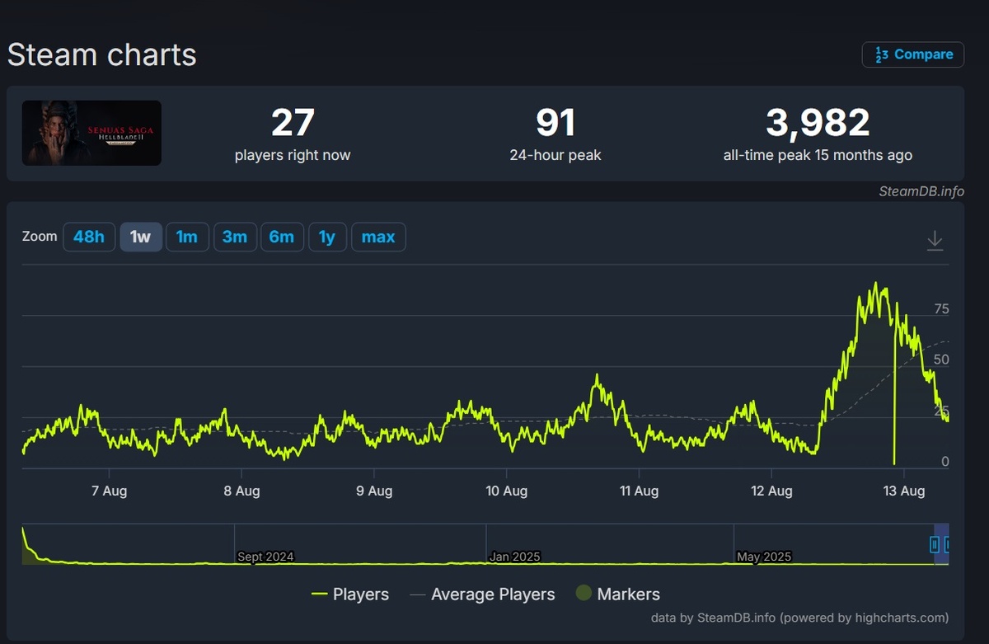Open the chart download menu icon
Screen dimensions: 989x644
click(935, 240)
